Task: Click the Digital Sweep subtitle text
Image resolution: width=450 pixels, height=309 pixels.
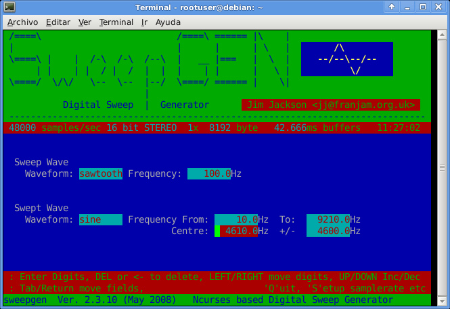Action: [x=98, y=105]
